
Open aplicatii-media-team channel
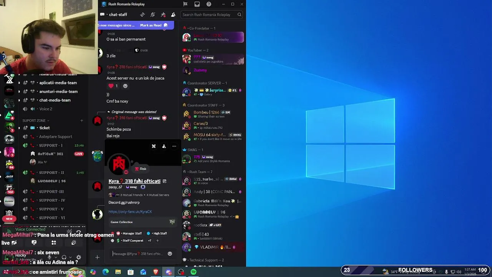53,83
